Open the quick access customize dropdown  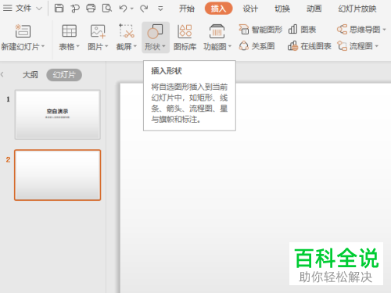pos(160,9)
